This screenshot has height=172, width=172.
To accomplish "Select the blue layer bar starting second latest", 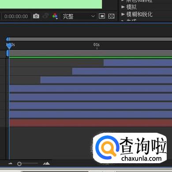I will coord(122,71).
